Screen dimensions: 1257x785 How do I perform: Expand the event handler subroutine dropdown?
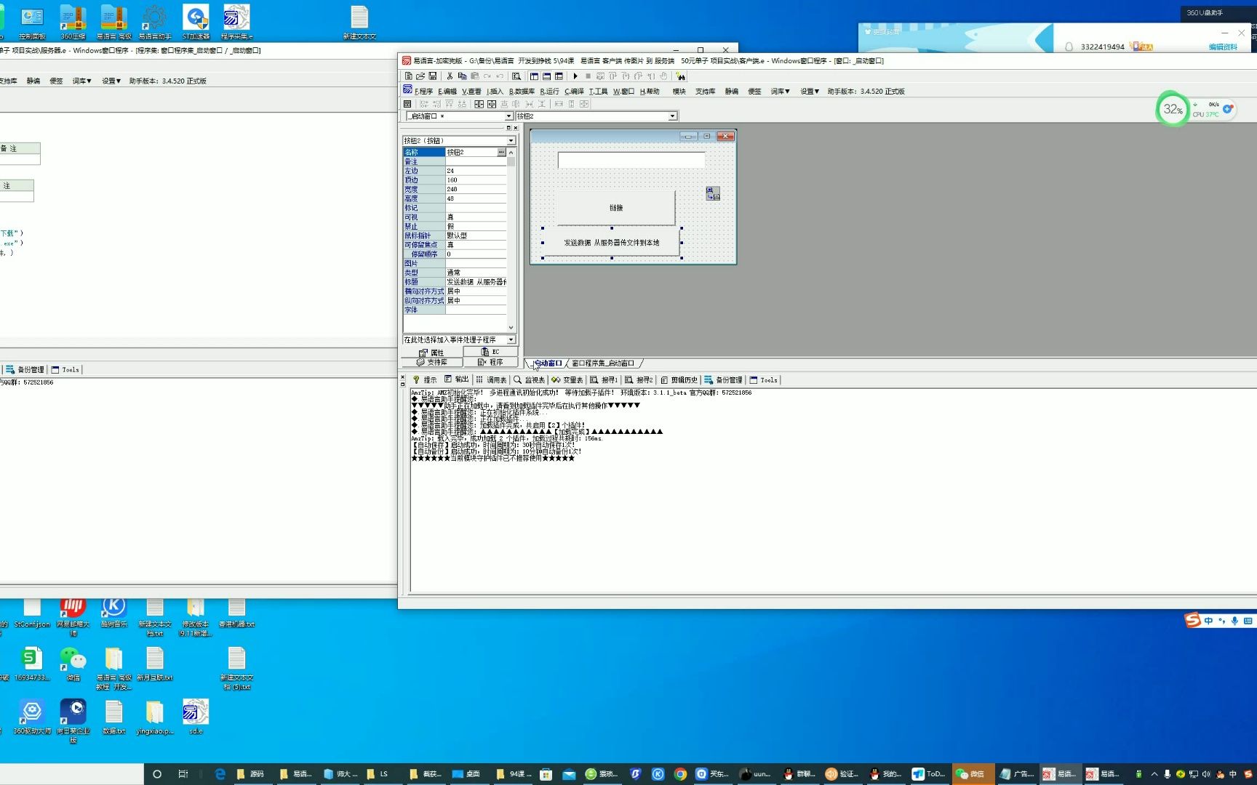[511, 339]
